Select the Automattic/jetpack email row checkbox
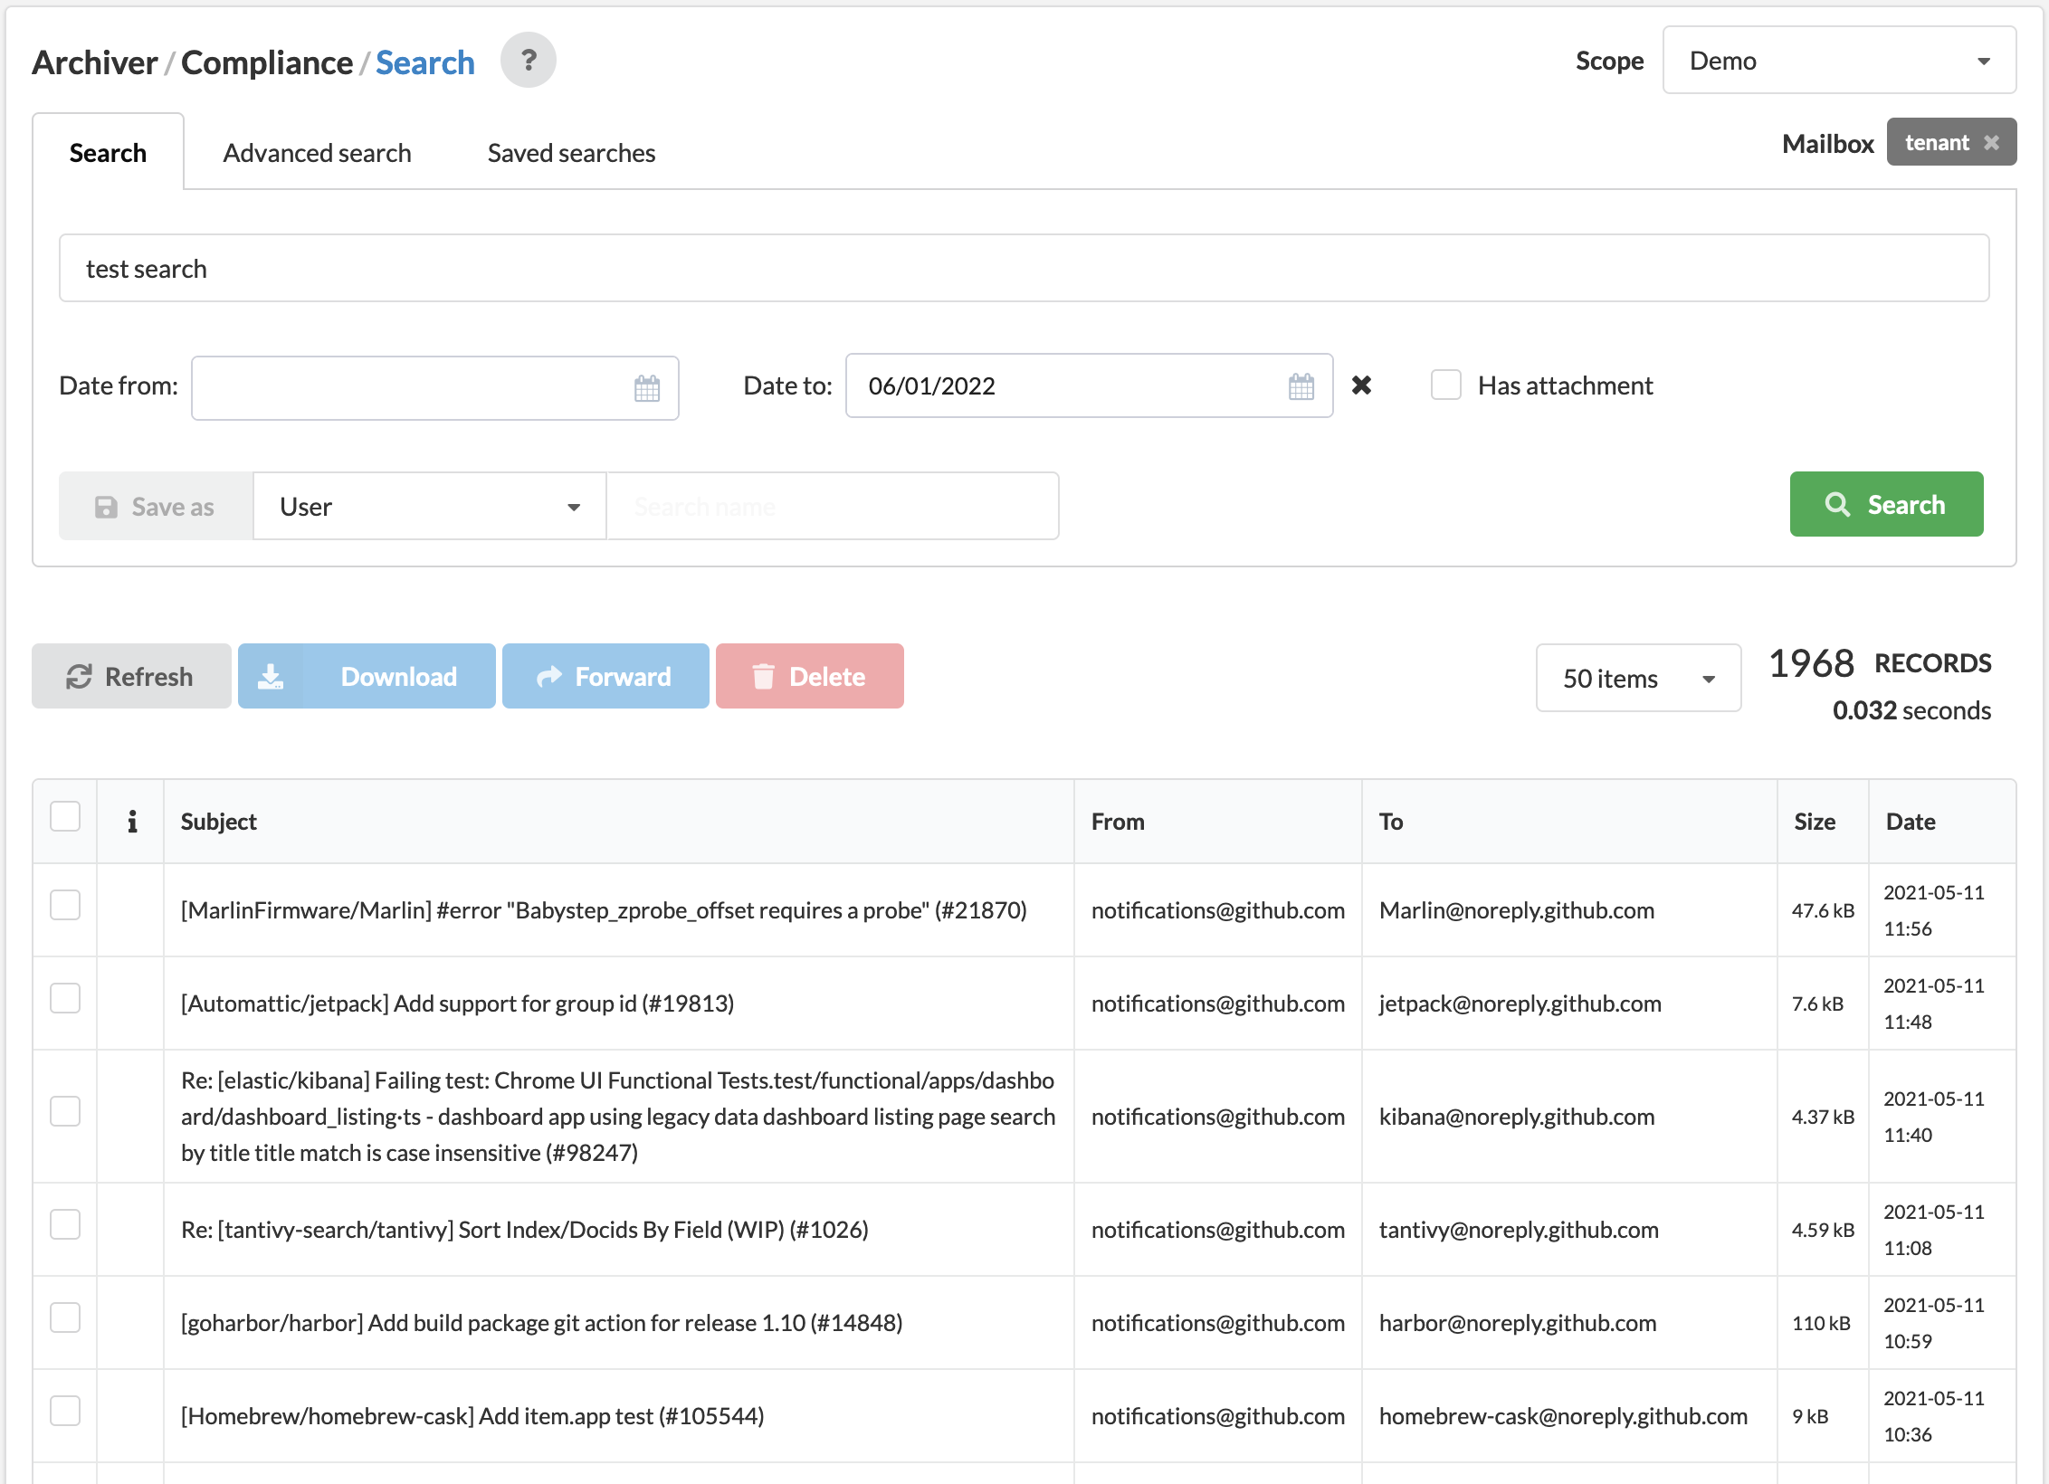 point(65,999)
